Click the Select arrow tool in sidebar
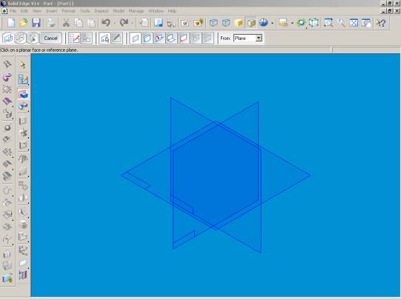The image size is (401, 300). click(22, 65)
